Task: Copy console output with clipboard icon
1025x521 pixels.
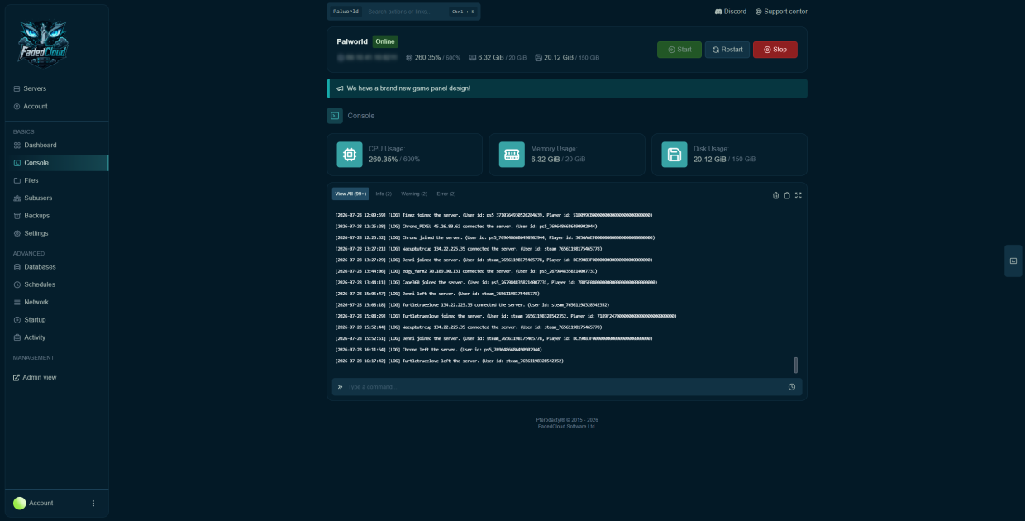Action: 787,195
